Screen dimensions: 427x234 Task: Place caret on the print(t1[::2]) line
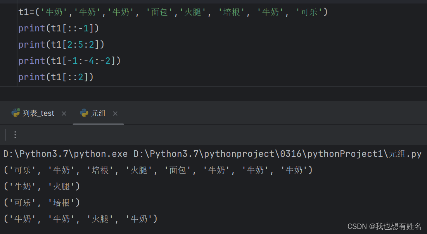(56, 77)
